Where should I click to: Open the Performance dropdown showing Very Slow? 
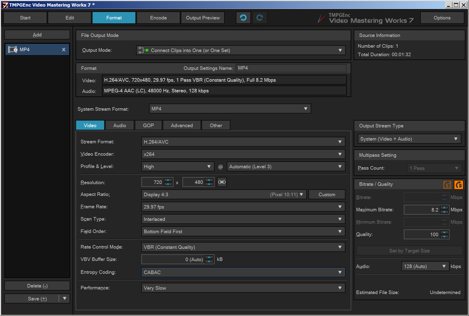(x=243, y=288)
